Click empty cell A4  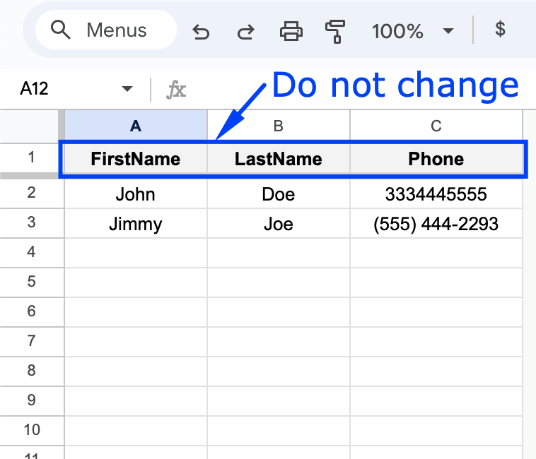136,253
